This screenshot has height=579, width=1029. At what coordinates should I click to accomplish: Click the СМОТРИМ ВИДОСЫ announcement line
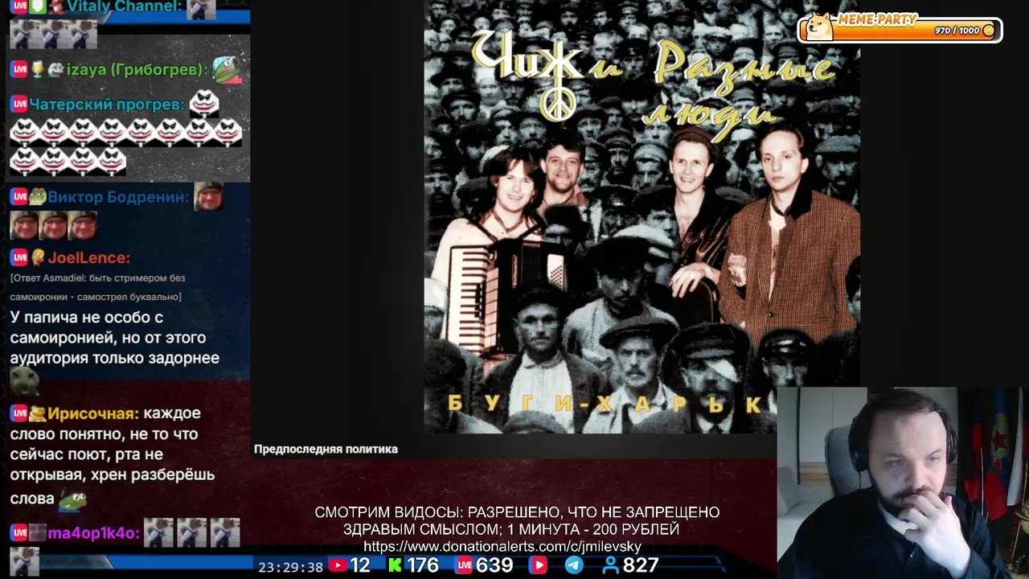517,512
